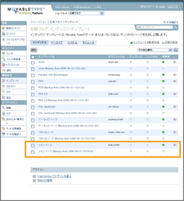The width and height of the screenshot is (184, 201).
Task: Open the 読み込み/書き出し import export icon
Action: (x=3, y=119)
